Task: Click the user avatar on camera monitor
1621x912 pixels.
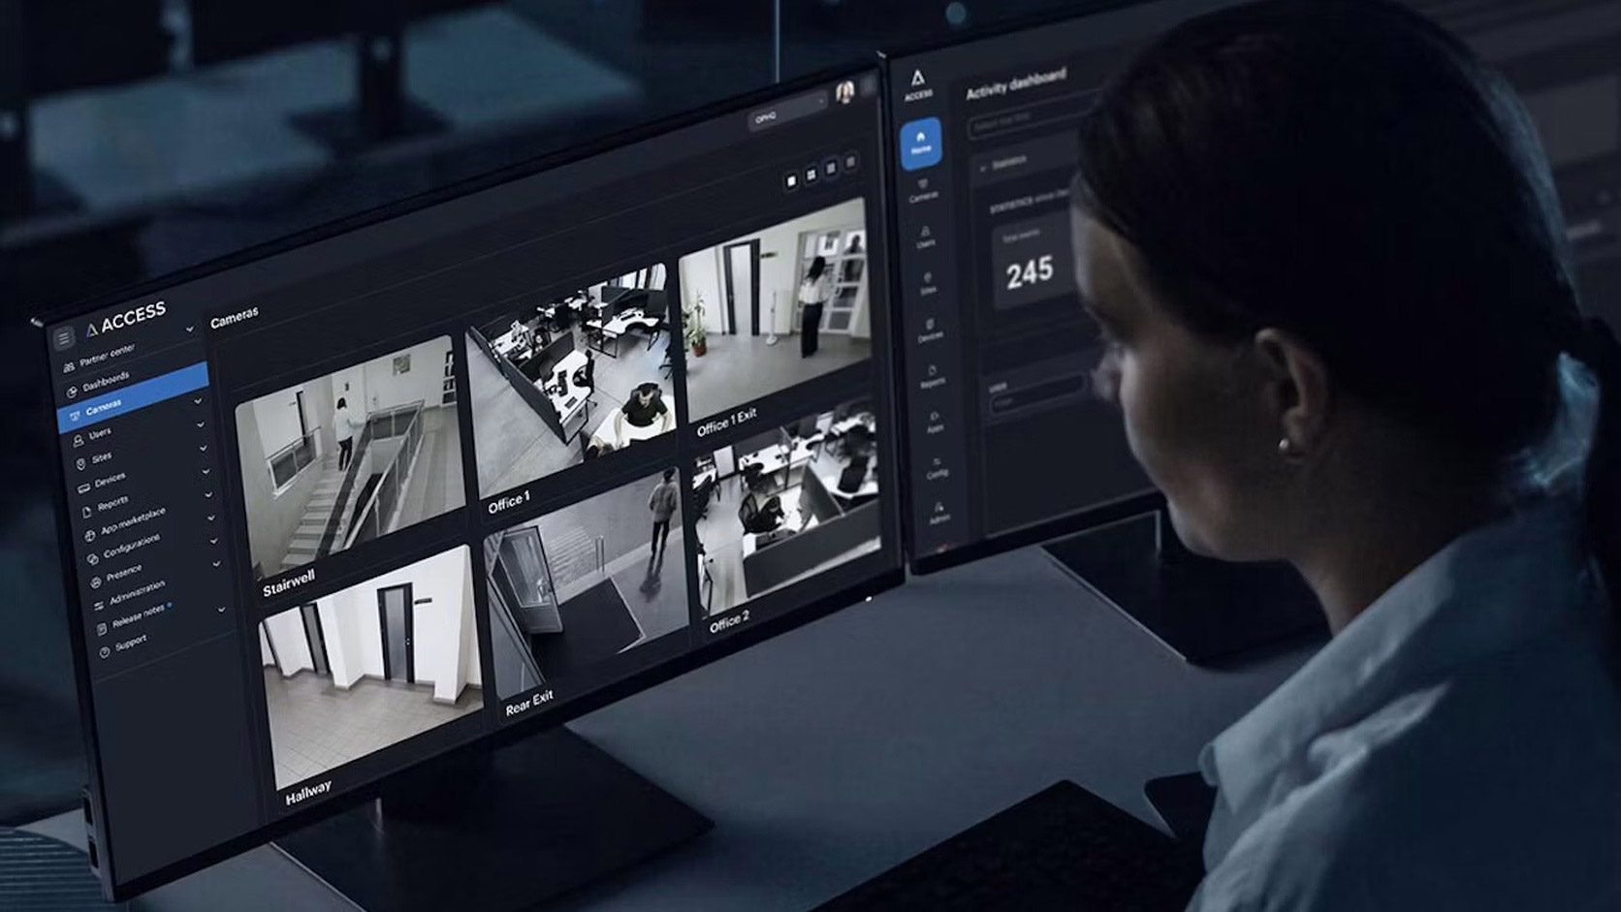Action: 844,90
